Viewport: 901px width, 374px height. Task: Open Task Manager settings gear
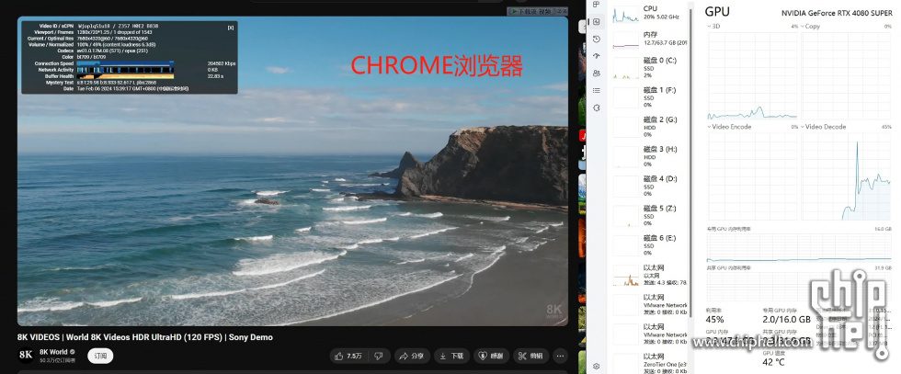pyautogui.click(x=597, y=366)
